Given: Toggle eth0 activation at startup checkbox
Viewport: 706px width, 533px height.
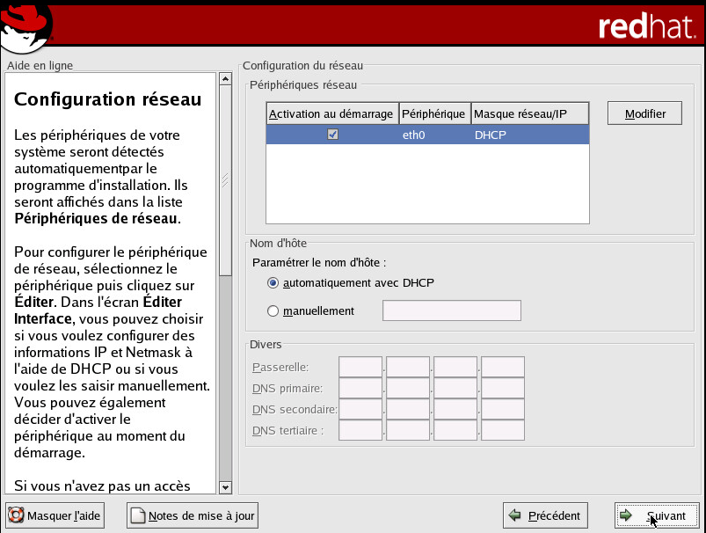Looking at the screenshot, I should pyautogui.click(x=332, y=135).
